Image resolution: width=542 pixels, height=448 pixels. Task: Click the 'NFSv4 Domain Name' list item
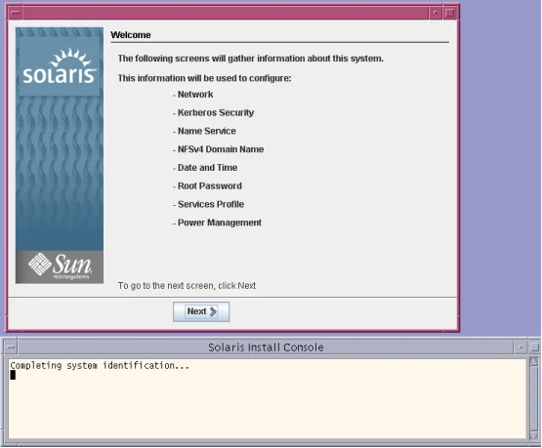[x=221, y=149]
